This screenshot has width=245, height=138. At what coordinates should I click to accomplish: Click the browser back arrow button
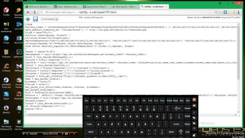tap(28, 12)
